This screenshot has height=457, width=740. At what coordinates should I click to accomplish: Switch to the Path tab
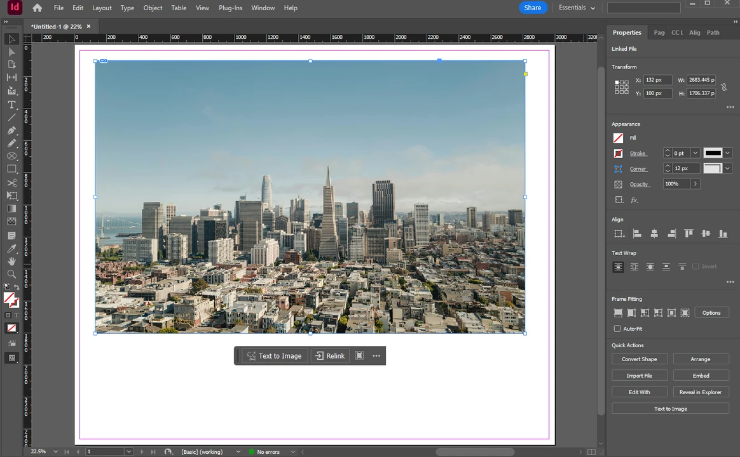pyautogui.click(x=713, y=32)
